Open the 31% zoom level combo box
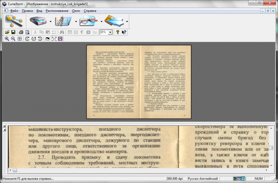This screenshot has width=278, height=183. click(110, 32)
